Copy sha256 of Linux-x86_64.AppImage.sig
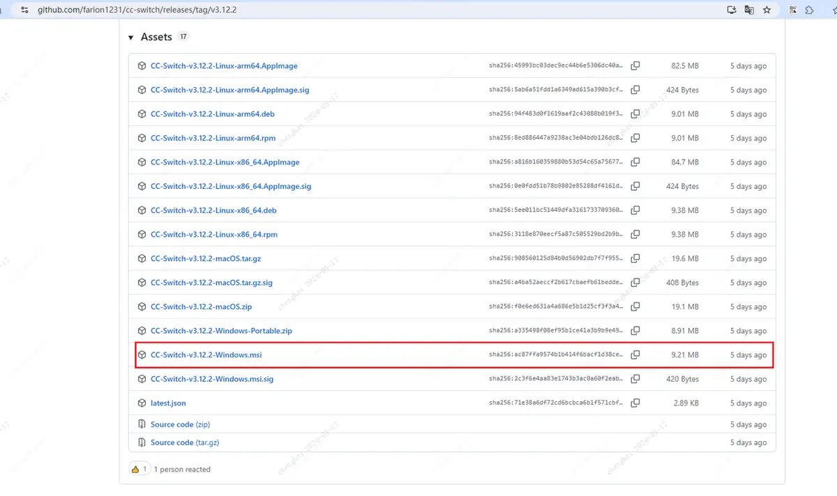This screenshot has height=496, width=837. coord(635,186)
